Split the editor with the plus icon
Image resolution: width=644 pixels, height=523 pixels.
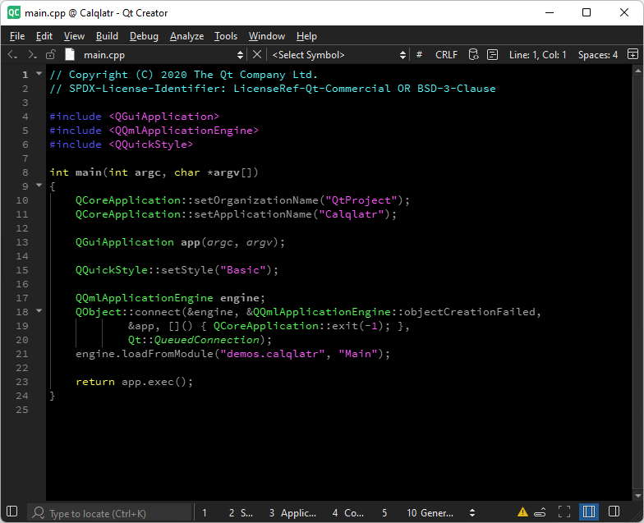pos(632,54)
